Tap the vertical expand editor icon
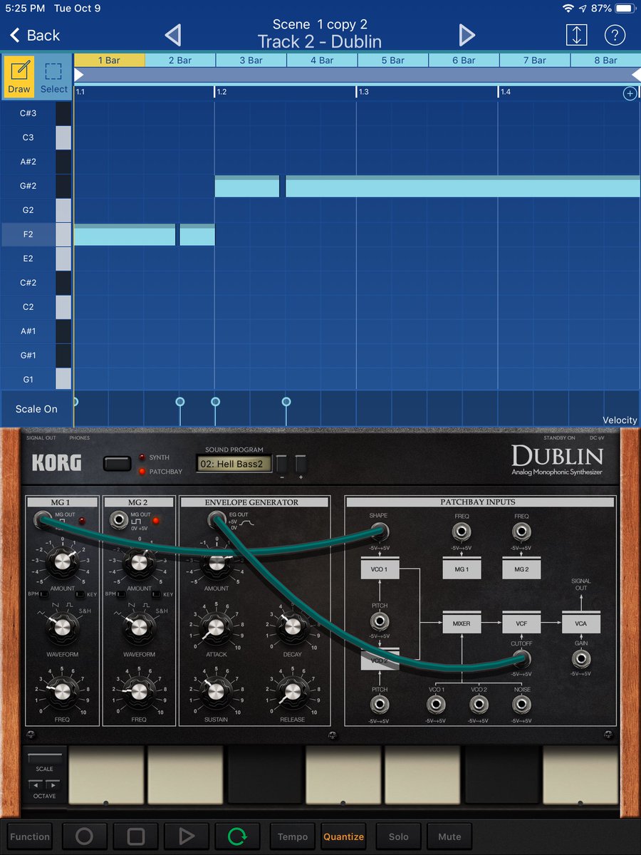Screen dimensions: 641x855 tap(576, 35)
